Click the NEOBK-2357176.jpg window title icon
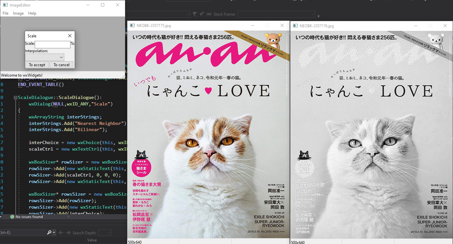 coord(295,26)
